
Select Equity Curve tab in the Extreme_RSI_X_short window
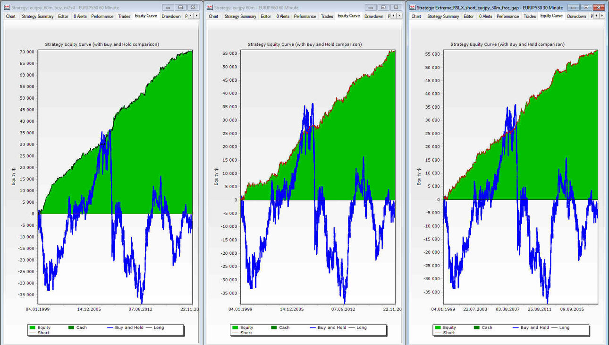(x=551, y=16)
